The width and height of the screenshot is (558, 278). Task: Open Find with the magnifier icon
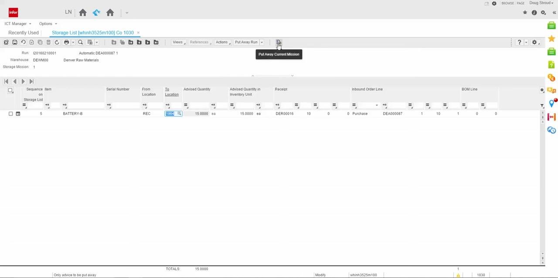pos(80,42)
